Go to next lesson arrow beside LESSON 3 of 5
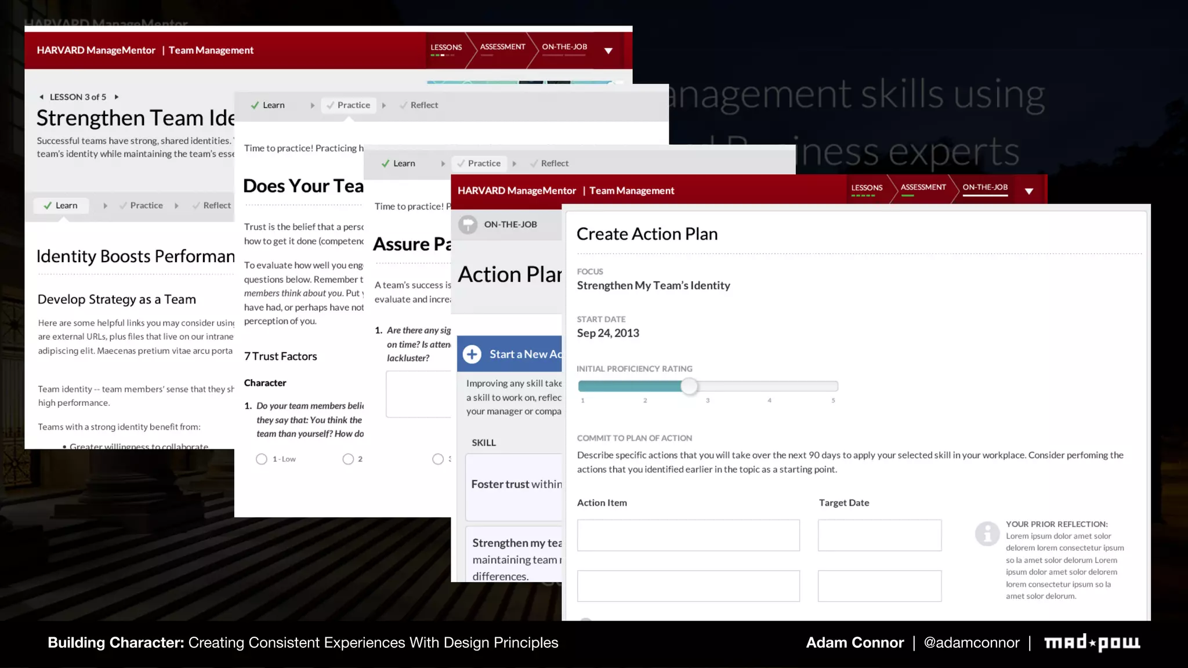 [x=117, y=97]
